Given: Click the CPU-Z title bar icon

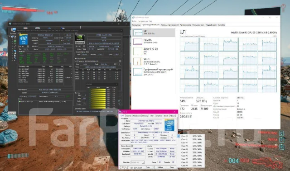Looking at the screenshot, I should tap(120, 112).
